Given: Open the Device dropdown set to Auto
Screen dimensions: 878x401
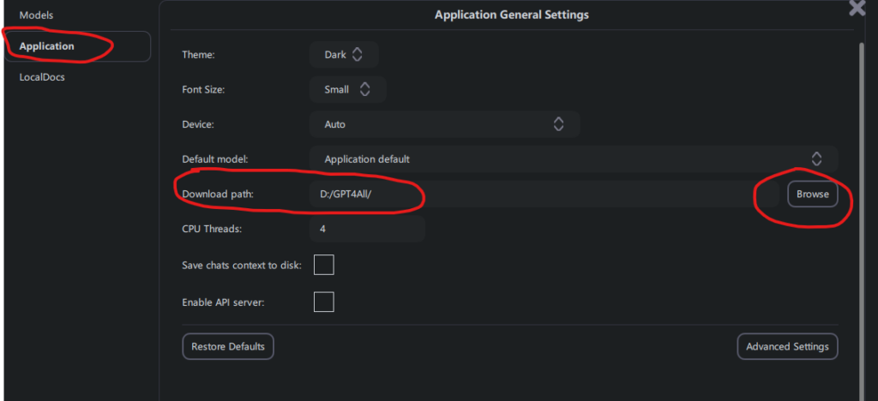Looking at the screenshot, I should click(444, 124).
